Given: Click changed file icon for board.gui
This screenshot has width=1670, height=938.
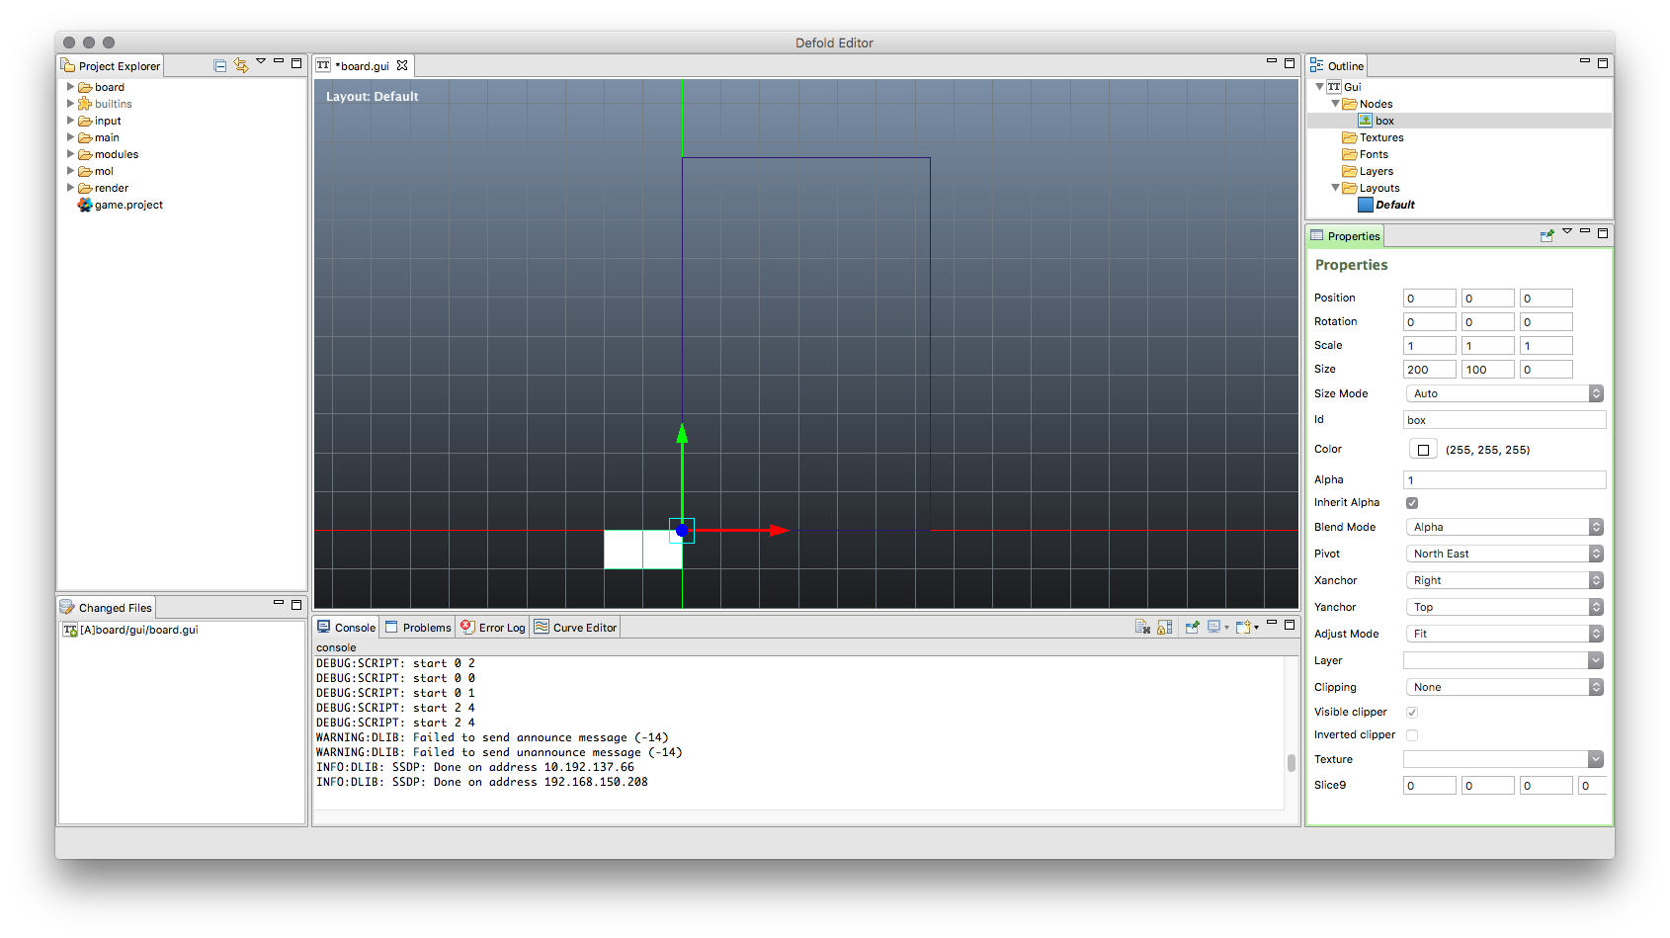Looking at the screenshot, I should pyautogui.click(x=70, y=630).
